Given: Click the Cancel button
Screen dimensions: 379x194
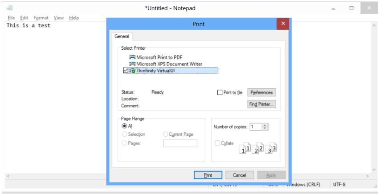Looking at the screenshot, I should point(240,175).
